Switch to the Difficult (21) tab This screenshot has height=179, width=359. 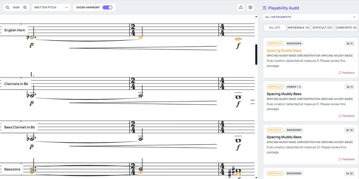point(323,28)
